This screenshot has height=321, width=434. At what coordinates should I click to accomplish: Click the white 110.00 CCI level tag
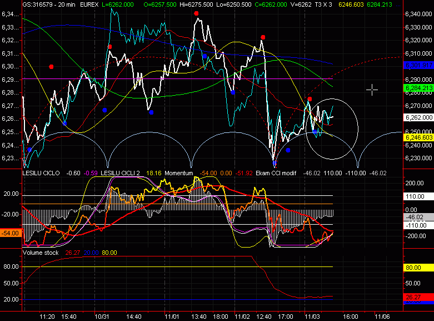tap(417, 197)
